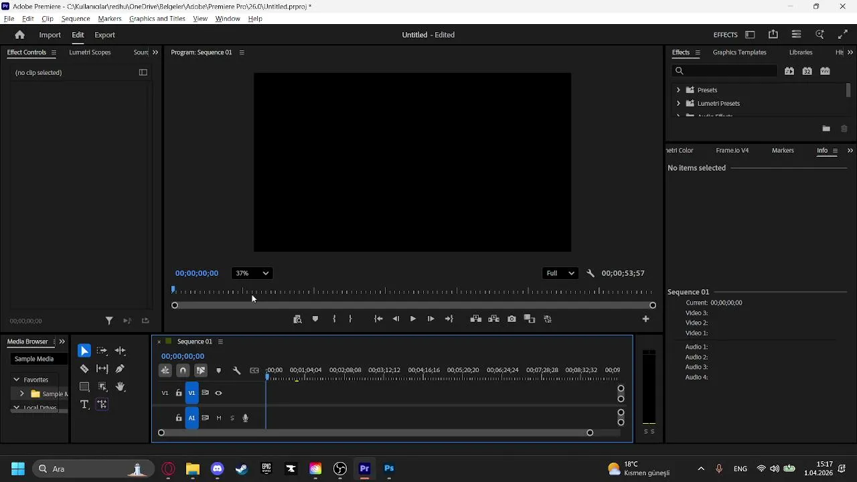Click the Home icon
Screen dimensions: 857x482
(19, 35)
